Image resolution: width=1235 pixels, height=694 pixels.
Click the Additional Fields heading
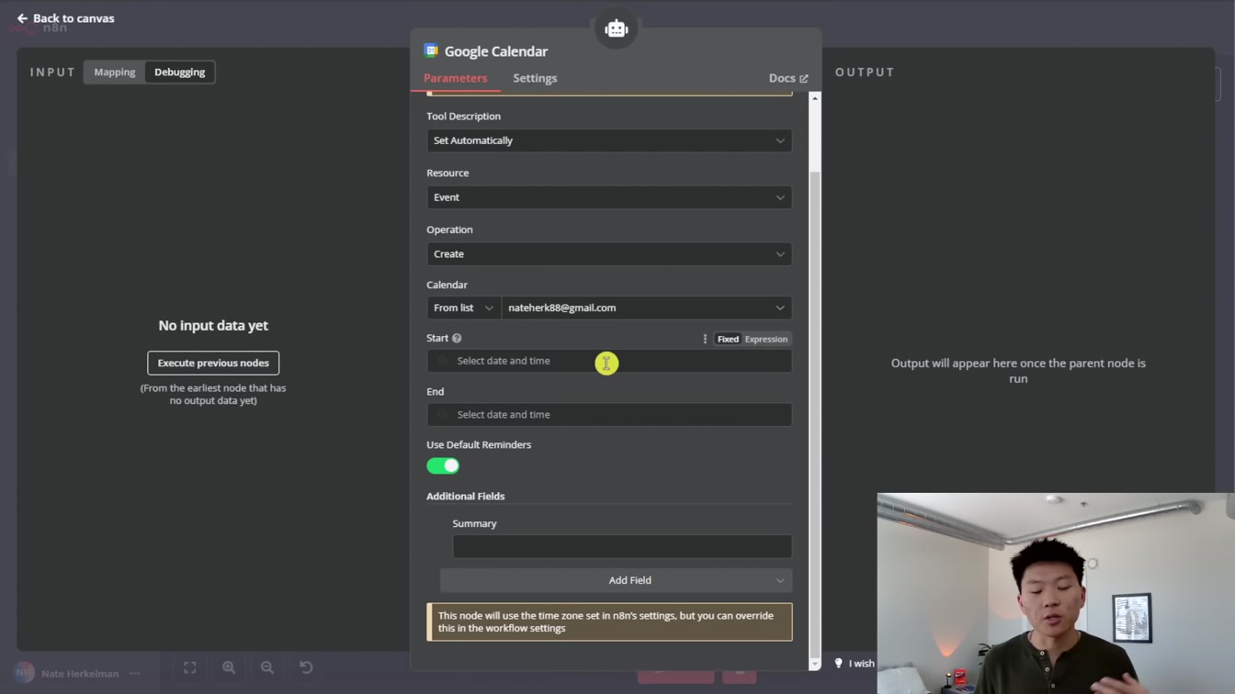(466, 496)
